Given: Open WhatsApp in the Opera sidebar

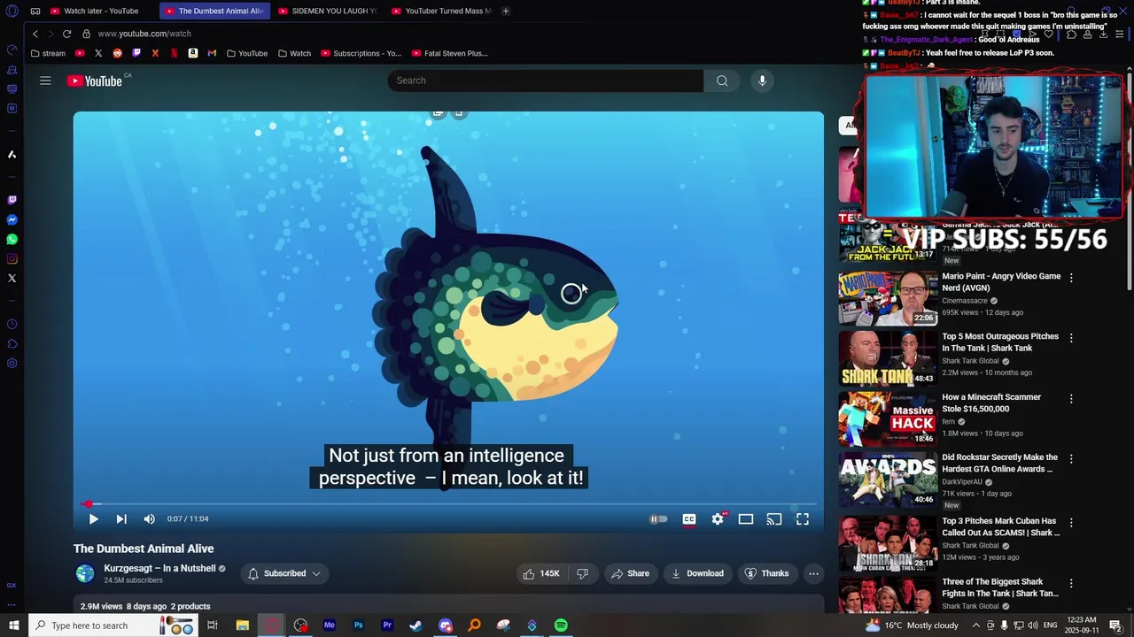Looking at the screenshot, I should coord(12,239).
